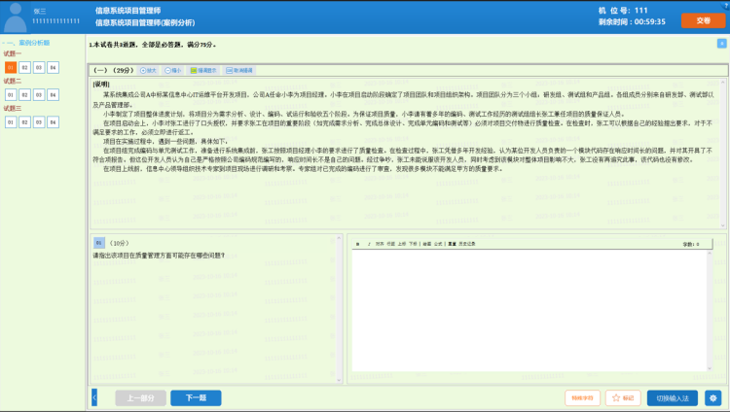Click the 下一题 next question button

[x=189, y=398]
